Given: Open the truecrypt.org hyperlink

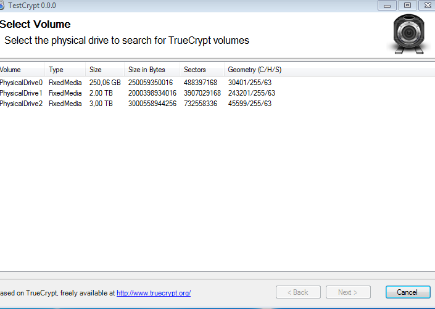Looking at the screenshot, I should pos(154,293).
